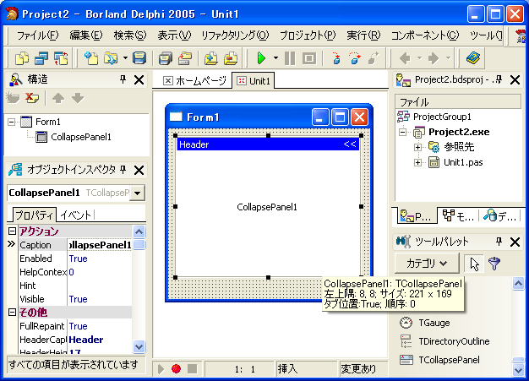Click the Toggle Form/Unit toolbar icon
529x381 pixels.
[x=61, y=58]
